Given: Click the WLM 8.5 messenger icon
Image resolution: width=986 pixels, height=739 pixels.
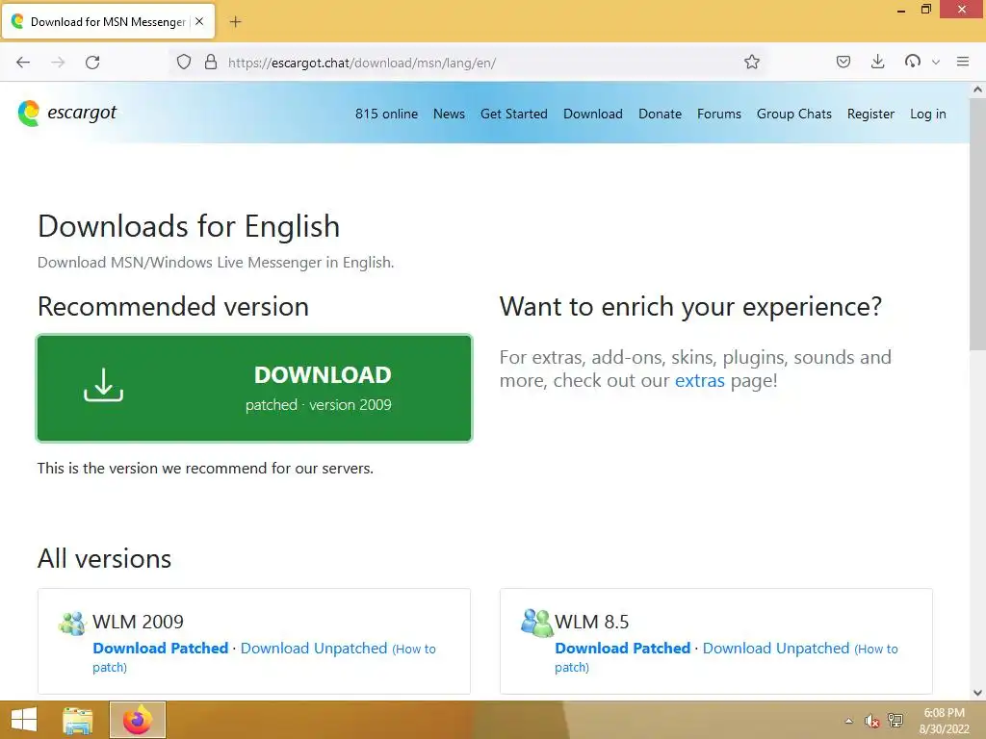Looking at the screenshot, I should (x=535, y=623).
